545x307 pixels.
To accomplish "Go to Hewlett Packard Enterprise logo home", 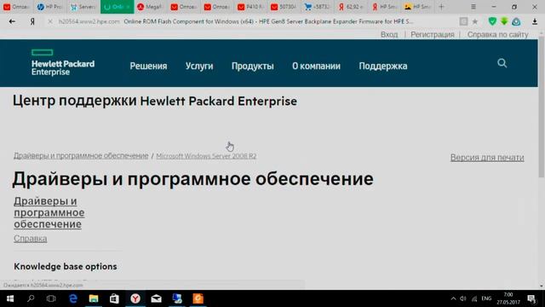I will 63,62.
